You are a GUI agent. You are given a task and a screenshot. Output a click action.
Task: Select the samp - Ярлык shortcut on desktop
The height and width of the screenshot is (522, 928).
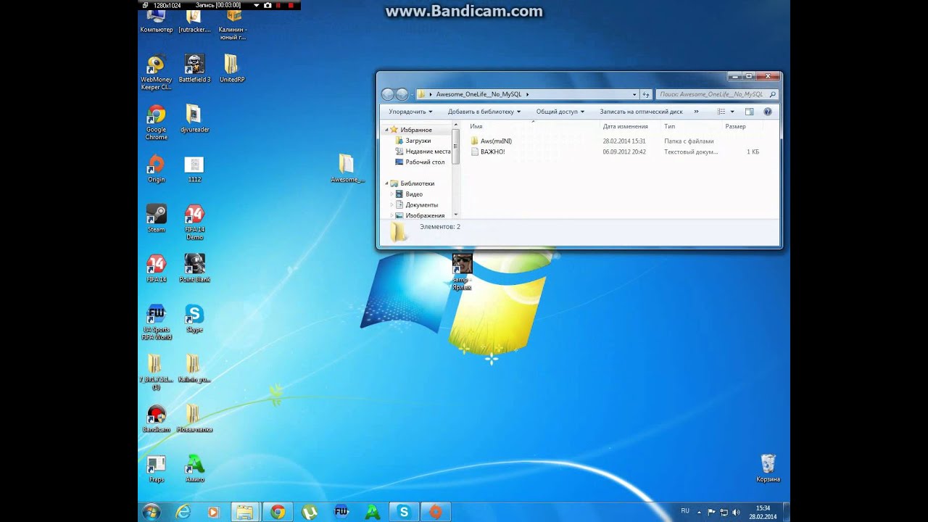462,273
